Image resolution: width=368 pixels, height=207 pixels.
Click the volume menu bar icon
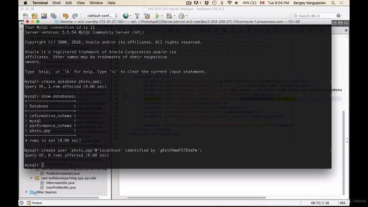click(x=236, y=3)
